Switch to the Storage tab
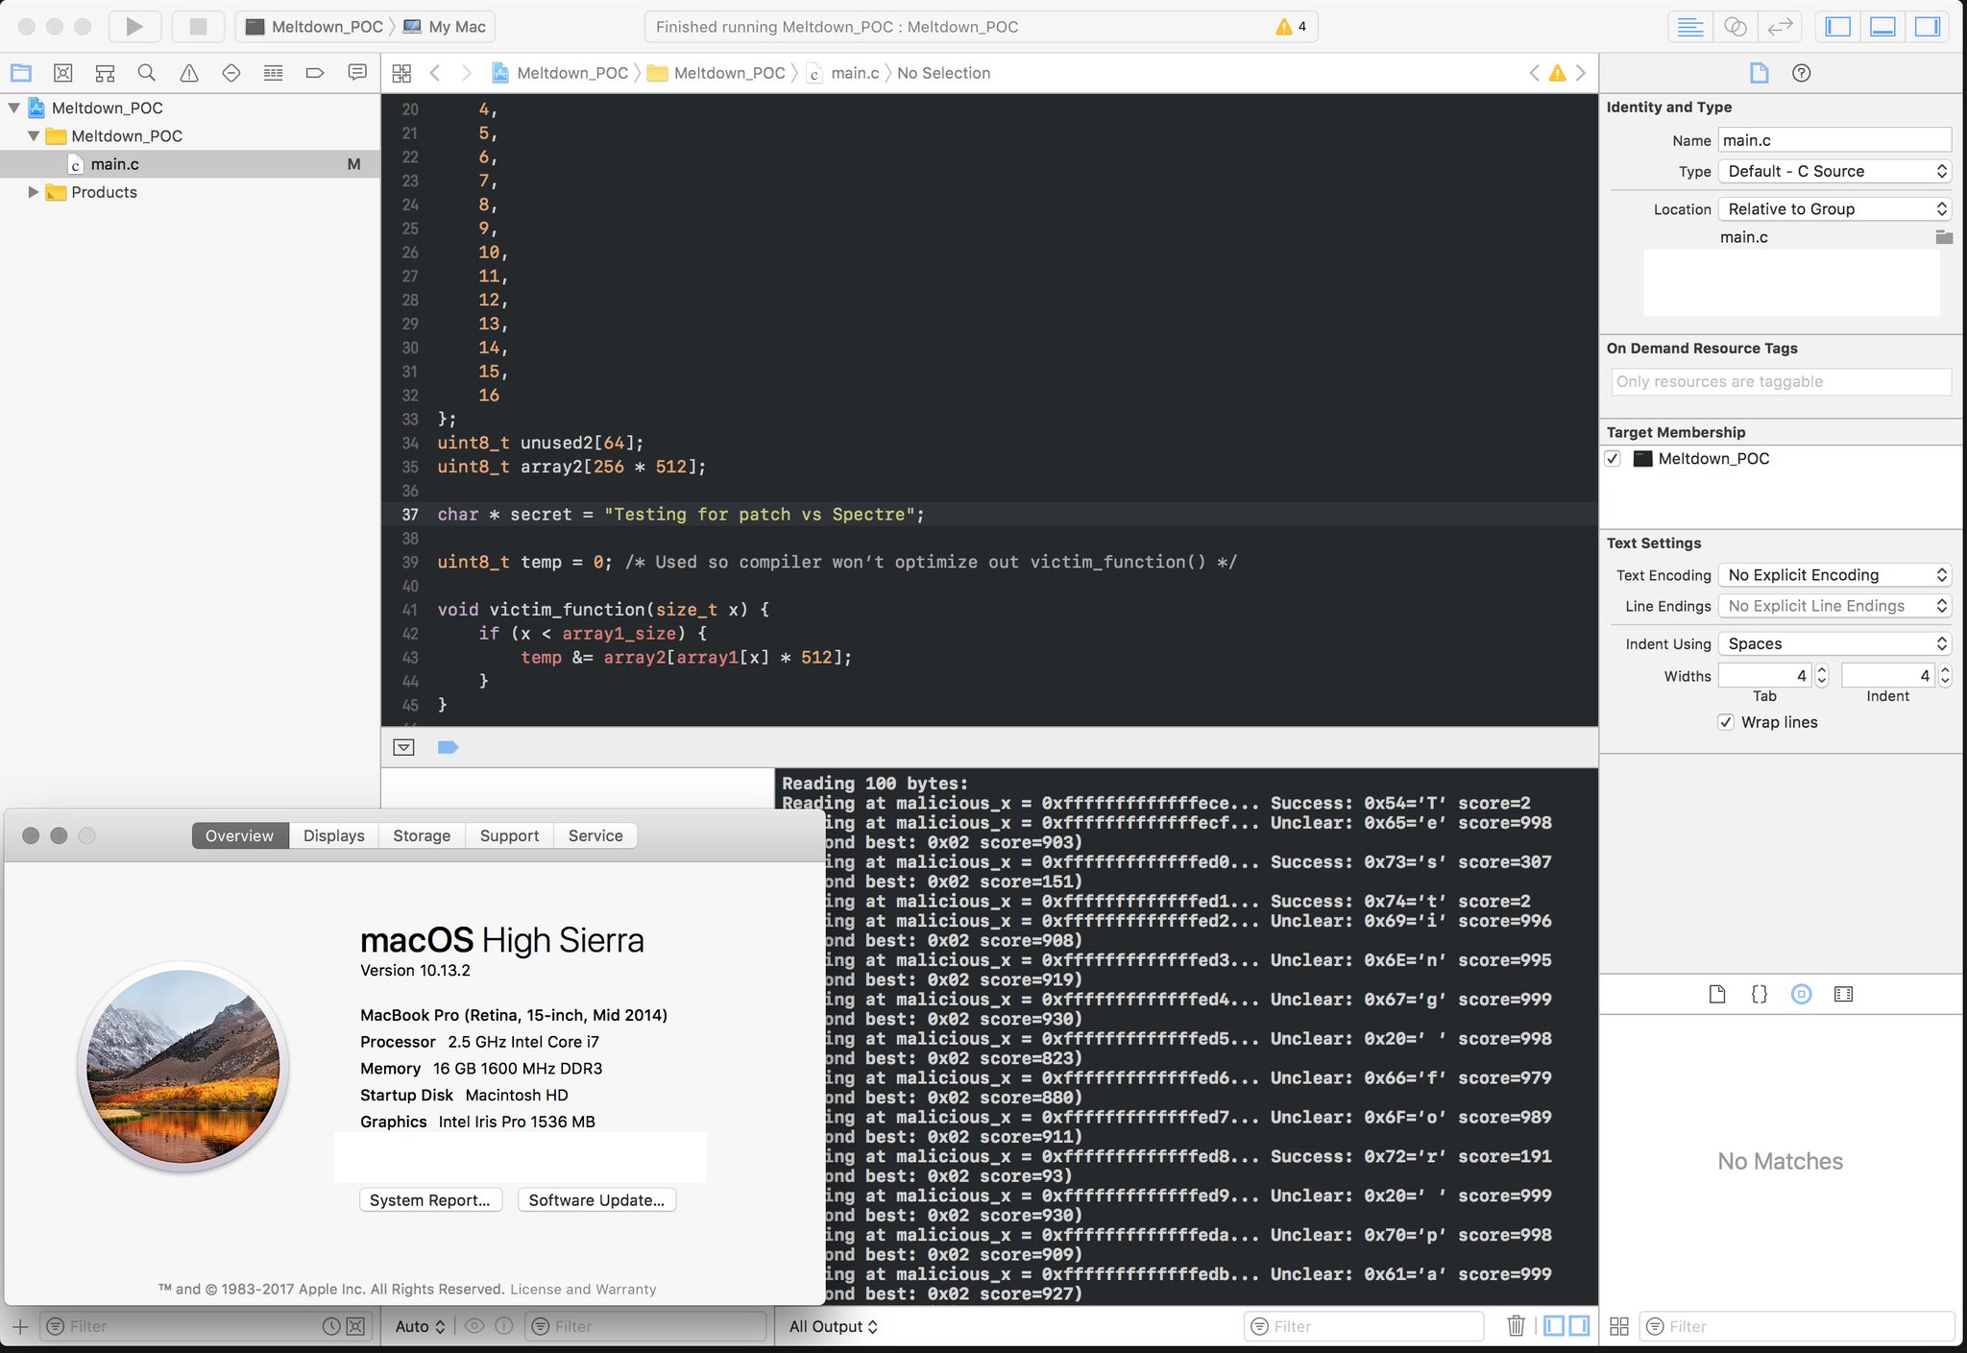The height and width of the screenshot is (1353, 1967). tap(422, 835)
